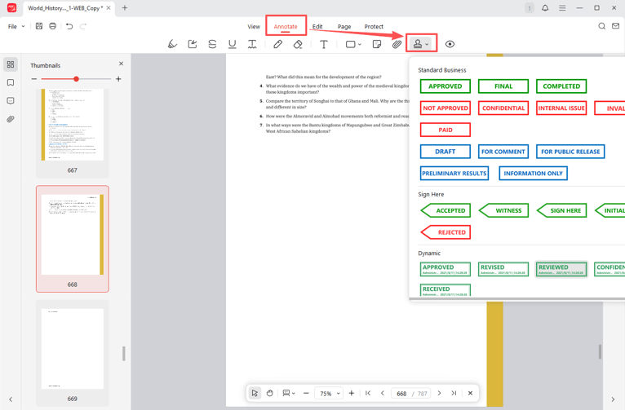The height and width of the screenshot is (410, 625).
Task: Choose the CONFIDENTIAL red stamp
Action: 503,108
